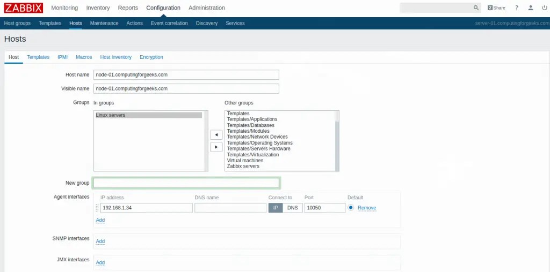Image resolution: width=550 pixels, height=272 pixels.
Task: Go to Templates in the blue submenu bar
Action: [x=50, y=23]
